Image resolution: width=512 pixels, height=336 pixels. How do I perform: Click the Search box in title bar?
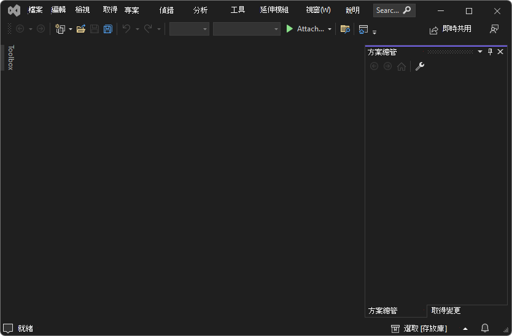point(394,10)
